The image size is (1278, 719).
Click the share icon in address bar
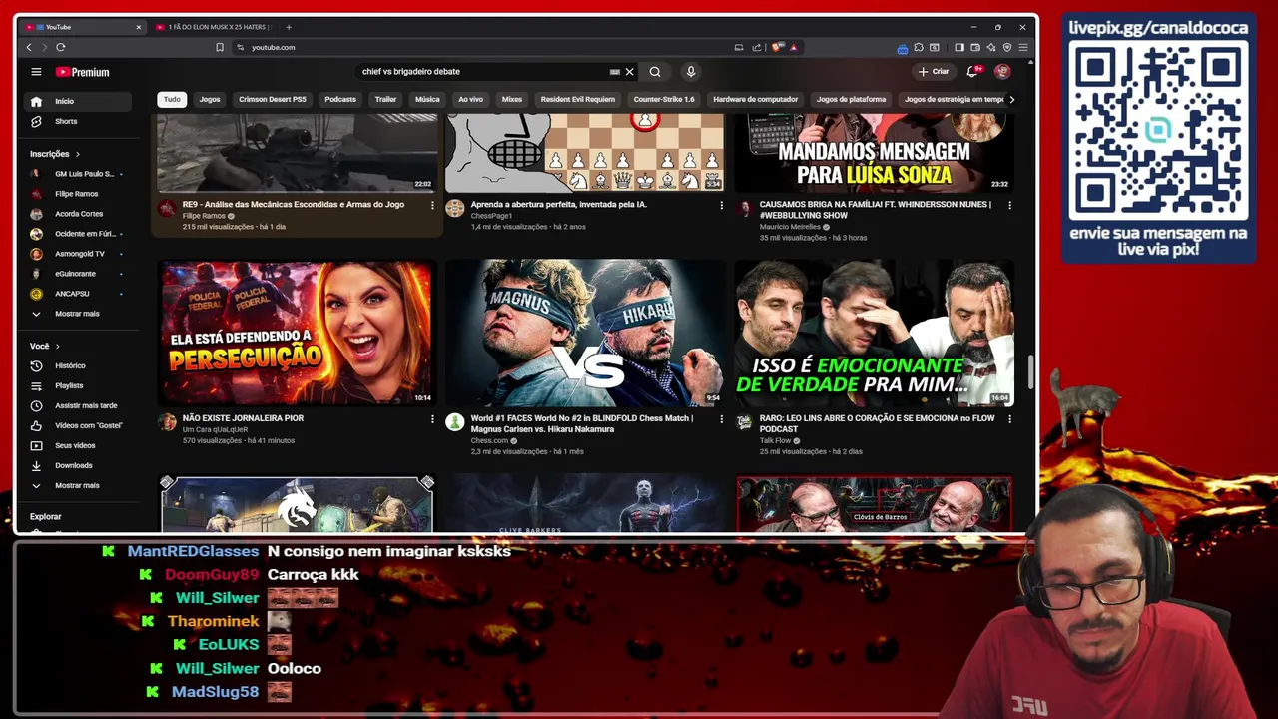point(757,47)
